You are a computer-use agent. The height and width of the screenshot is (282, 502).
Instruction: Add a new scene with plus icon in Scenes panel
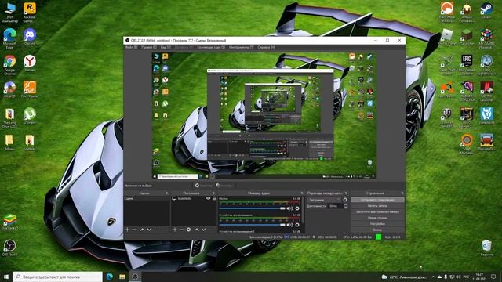127,230
